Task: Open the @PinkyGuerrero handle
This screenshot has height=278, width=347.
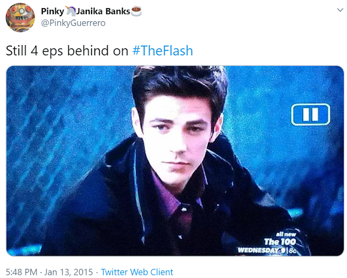Action: (x=73, y=23)
